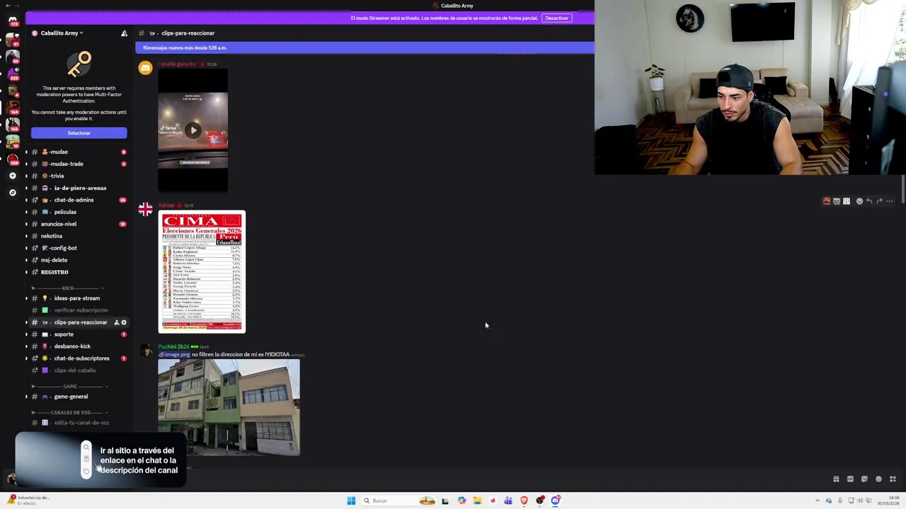This screenshot has height=509, width=906.
Task: Open apps icon in chat input bar
Action: [893, 479]
